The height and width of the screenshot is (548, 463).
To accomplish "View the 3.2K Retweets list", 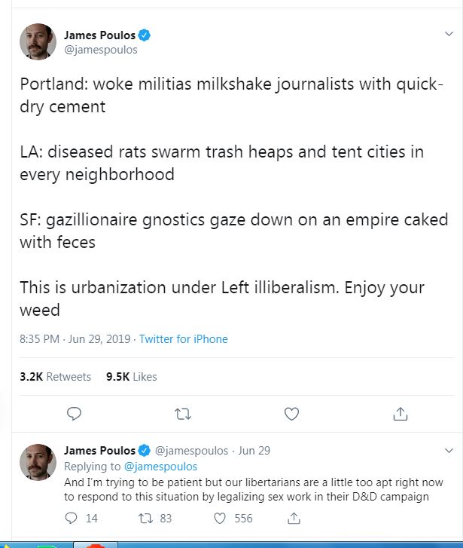I will point(55,376).
